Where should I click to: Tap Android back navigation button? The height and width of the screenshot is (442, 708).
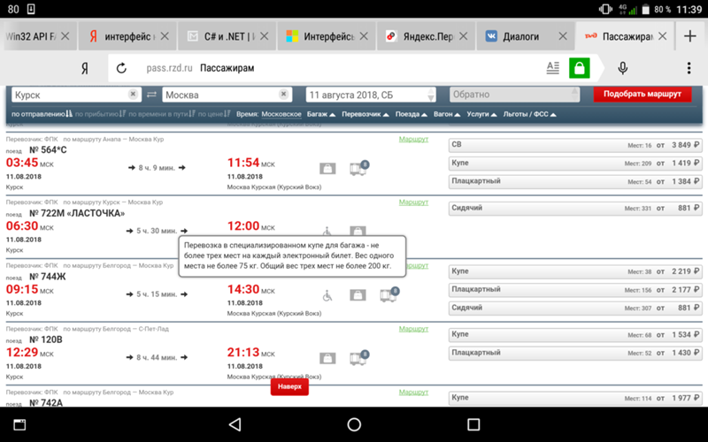[x=235, y=424]
